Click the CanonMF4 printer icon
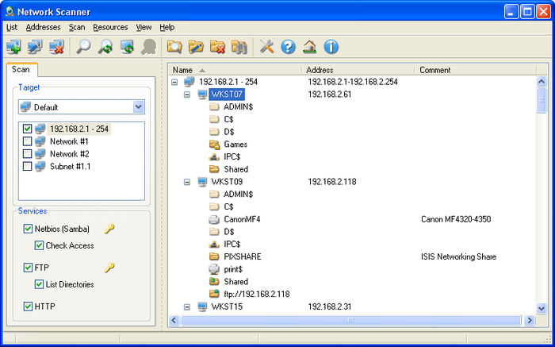The height and width of the screenshot is (347, 555). click(x=214, y=219)
